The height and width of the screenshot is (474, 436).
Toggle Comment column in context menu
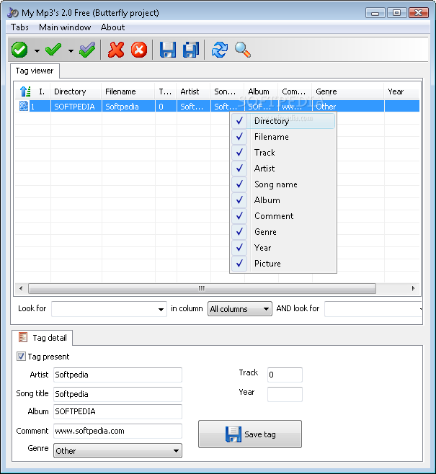pos(283,216)
